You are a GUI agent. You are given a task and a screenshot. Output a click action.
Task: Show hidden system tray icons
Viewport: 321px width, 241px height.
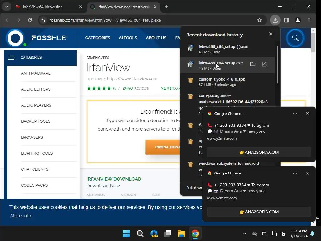245,233
